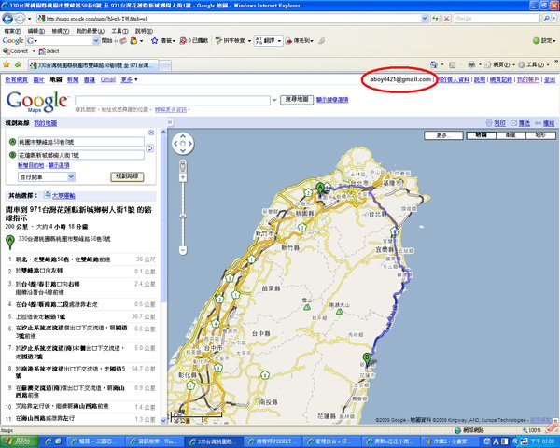This screenshot has height=448, width=560.
Task: Expand the Google Toolbar search box dropdown
Action: pyautogui.click(x=96, y=41)
